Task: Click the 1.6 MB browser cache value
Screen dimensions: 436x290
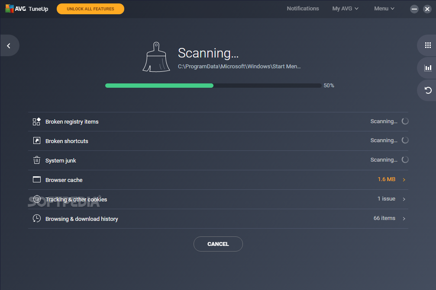Action: click(387, 179)
